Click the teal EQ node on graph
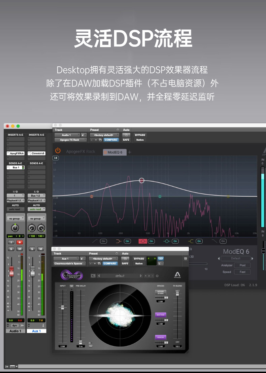Viewport: 266px width, 373px height. point(160,196)
